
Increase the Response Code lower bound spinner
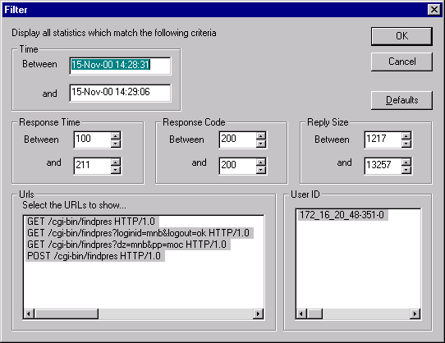click(x=261, y=135)
